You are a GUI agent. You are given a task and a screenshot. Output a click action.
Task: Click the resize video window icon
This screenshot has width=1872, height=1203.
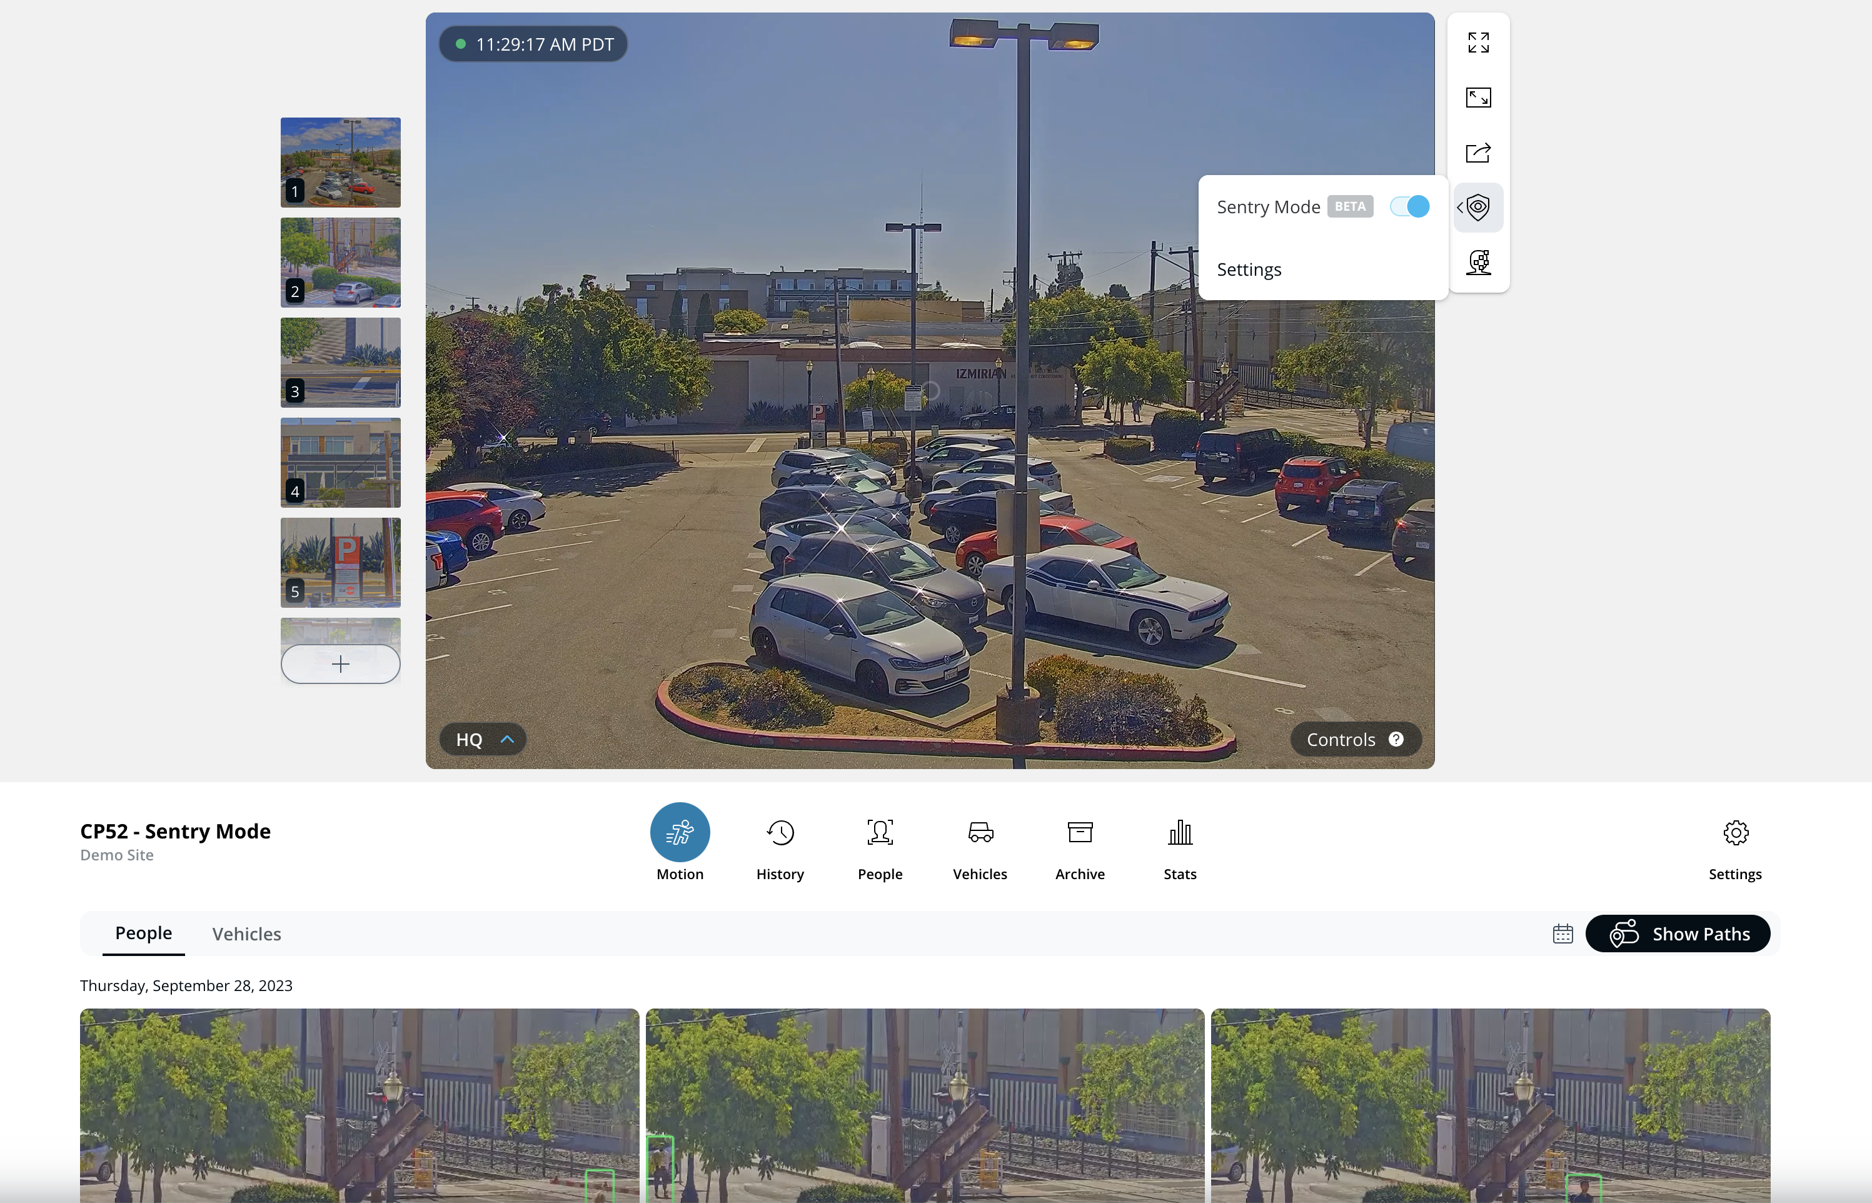pos(1477,98)
